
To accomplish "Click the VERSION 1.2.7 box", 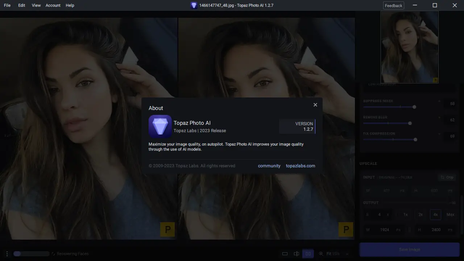I will pos(297,127).
